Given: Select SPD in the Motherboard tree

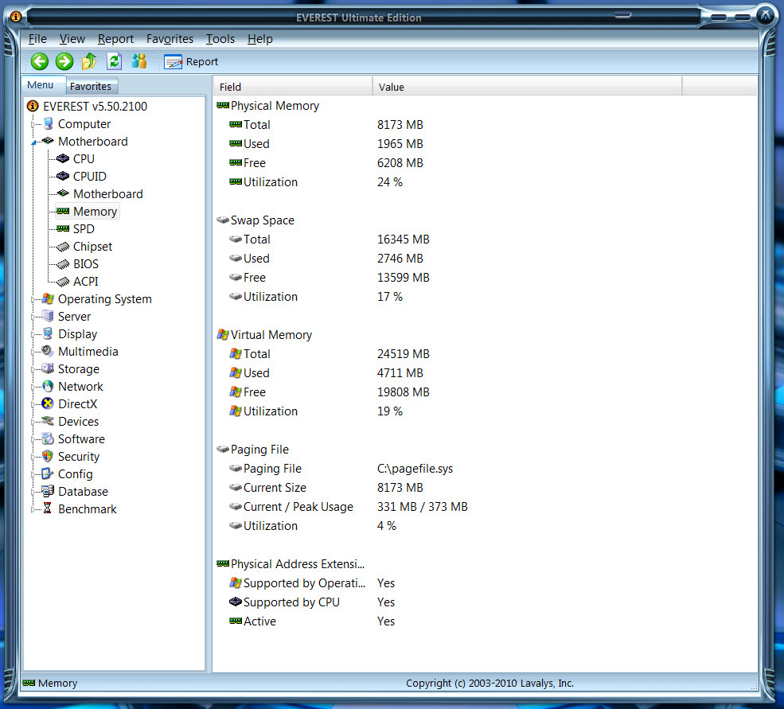Looking at the screenshot, I should [x=84, y=229].
